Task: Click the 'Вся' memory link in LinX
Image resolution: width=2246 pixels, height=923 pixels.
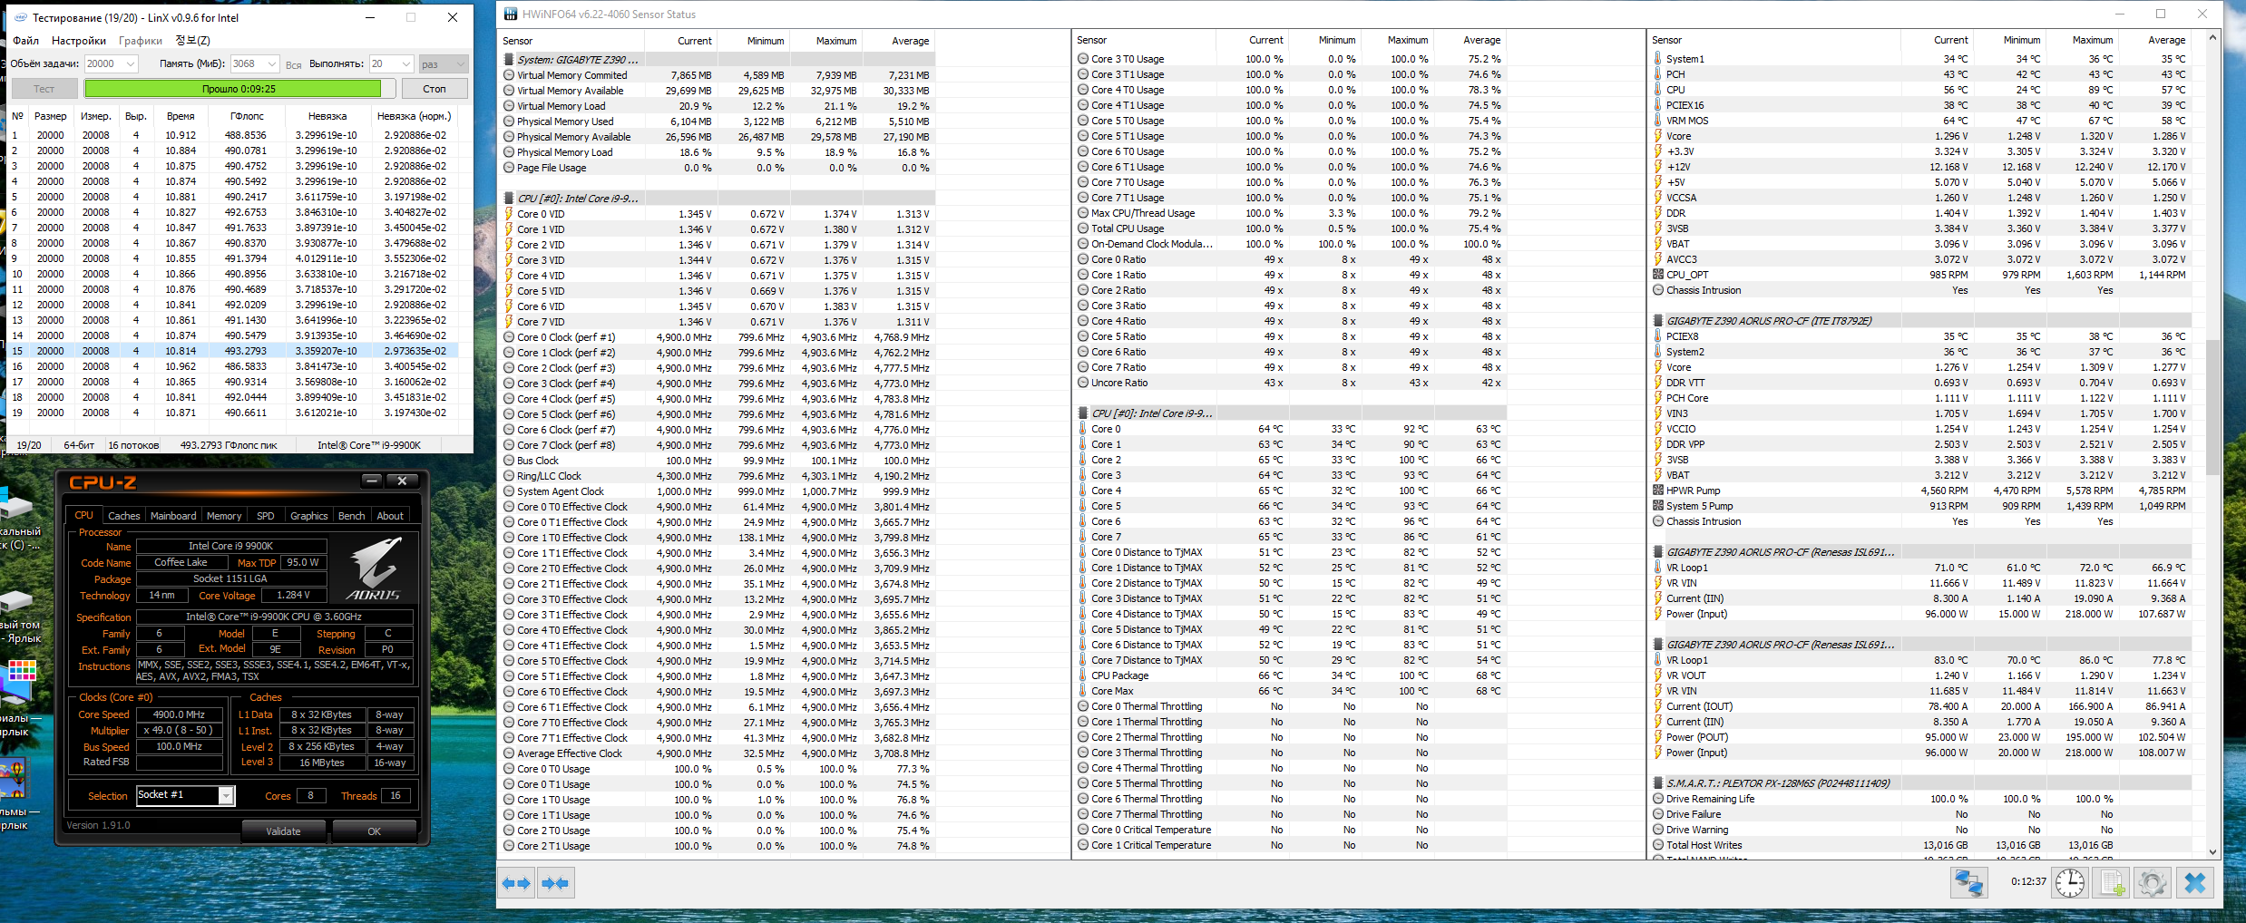Action: 293,64
